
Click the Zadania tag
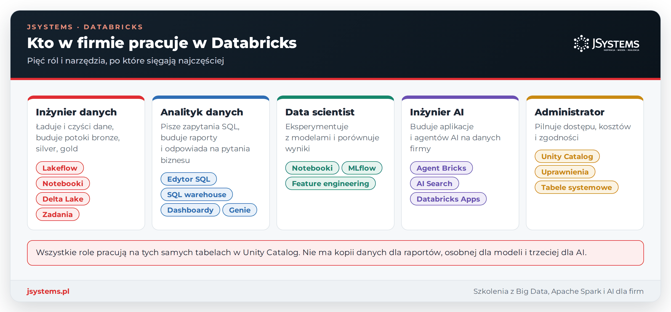(58, 214)
